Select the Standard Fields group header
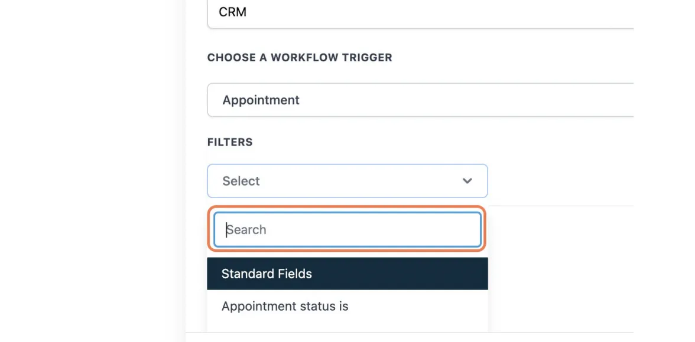 347,274
